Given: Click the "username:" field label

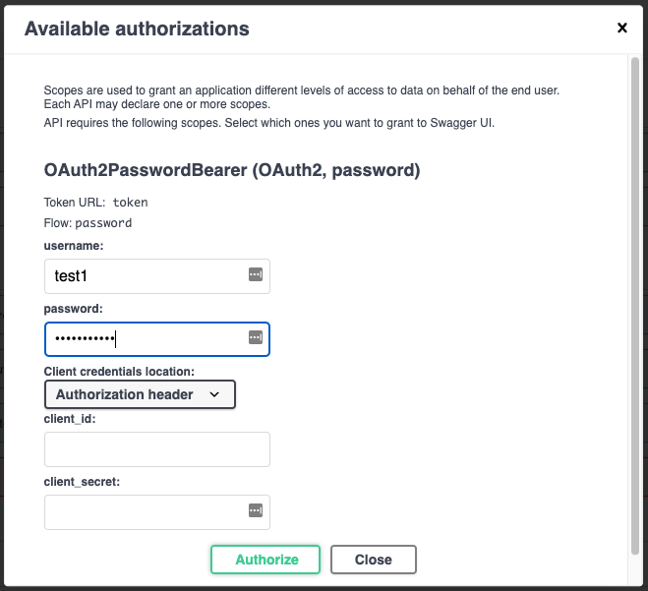Looking at the screenshot, I should pyautogui.click(x=74, y=245).
